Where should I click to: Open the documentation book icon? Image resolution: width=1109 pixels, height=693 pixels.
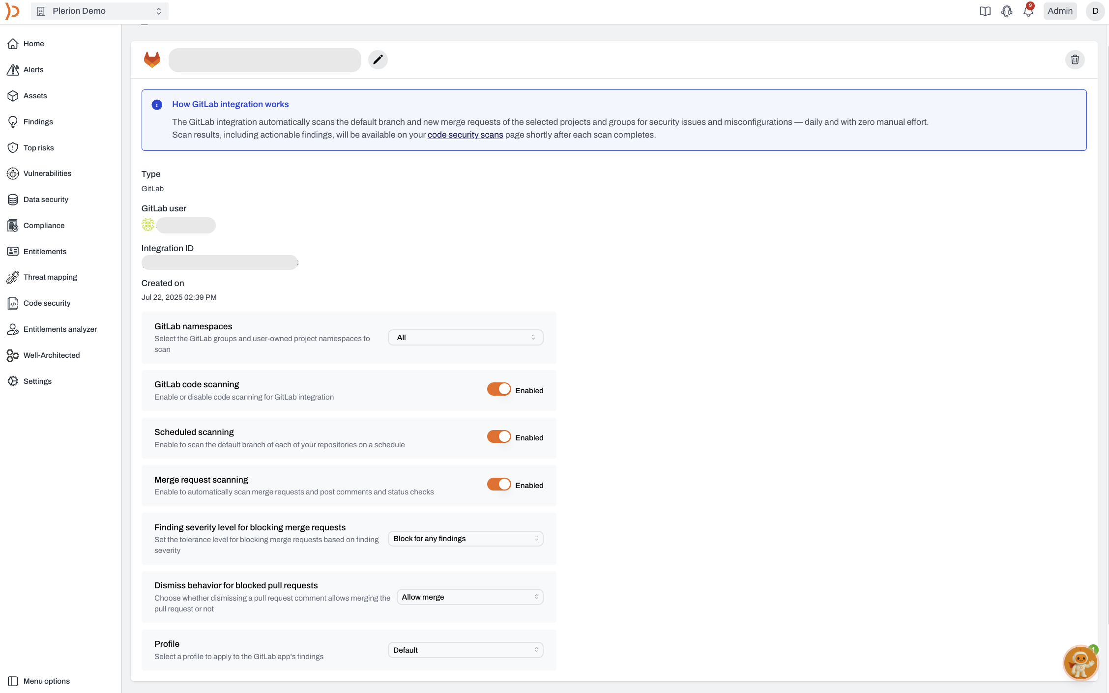tap(985, 11)
